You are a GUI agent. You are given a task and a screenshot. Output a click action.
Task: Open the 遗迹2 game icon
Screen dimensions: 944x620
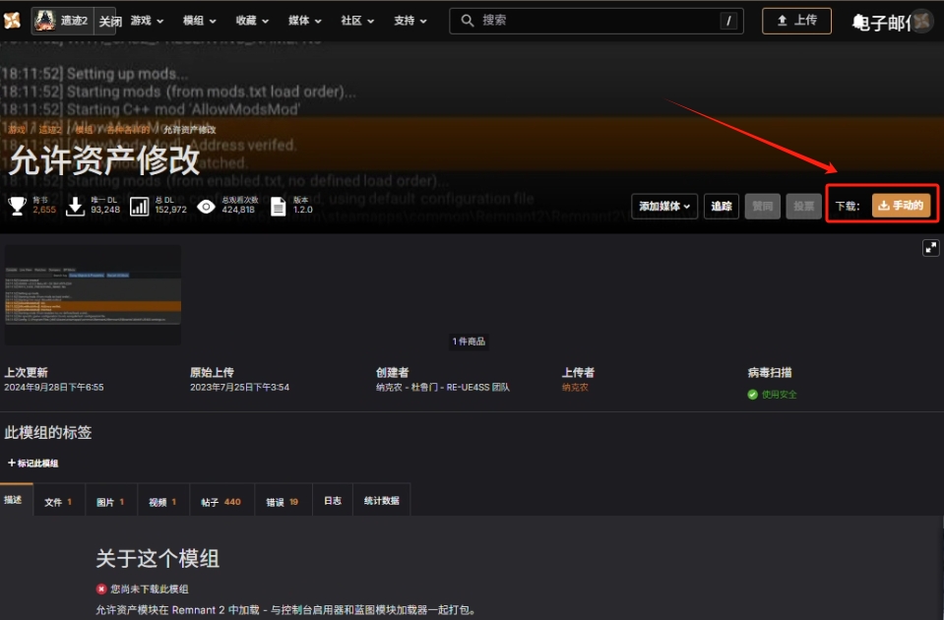tap(45, 21)
